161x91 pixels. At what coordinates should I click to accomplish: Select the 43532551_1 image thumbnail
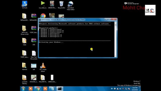[34, 79]
